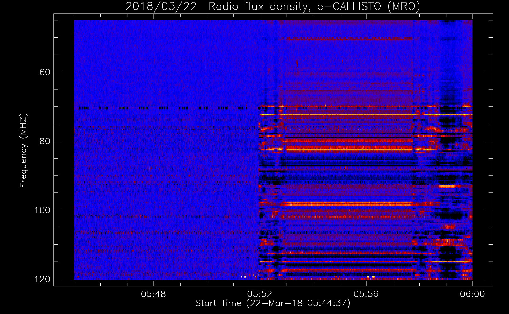509x314 pixels.
Task: Click the '05:48' time tick label
Action: coord(154,294)
